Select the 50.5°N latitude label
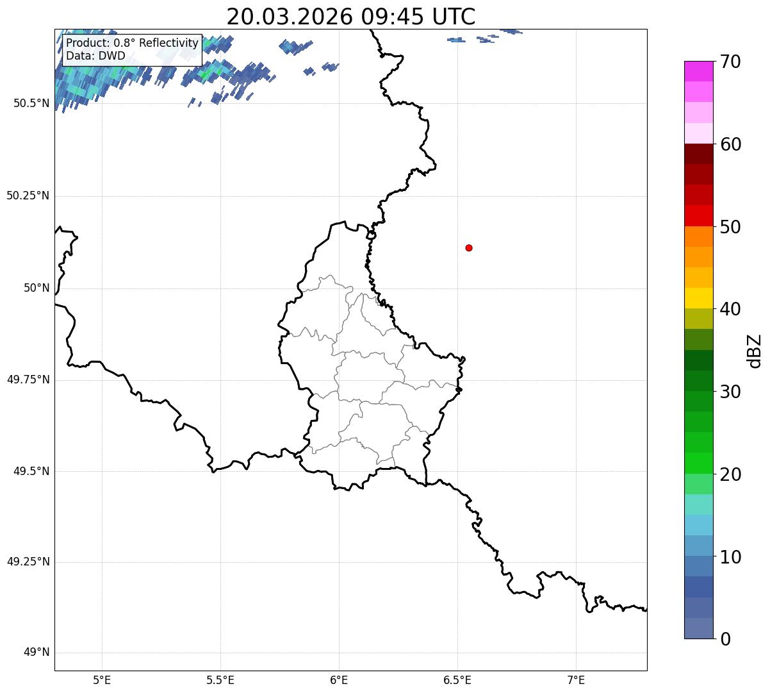 (x=31, y=103)
